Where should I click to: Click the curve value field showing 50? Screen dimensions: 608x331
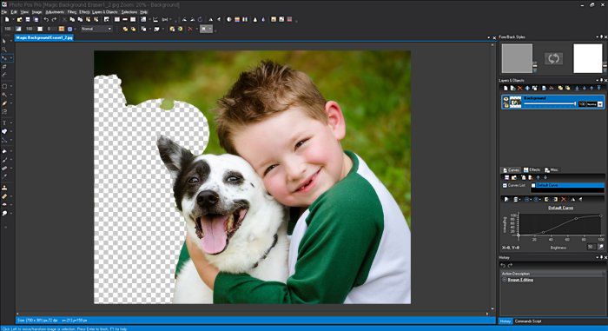(591, 247)
